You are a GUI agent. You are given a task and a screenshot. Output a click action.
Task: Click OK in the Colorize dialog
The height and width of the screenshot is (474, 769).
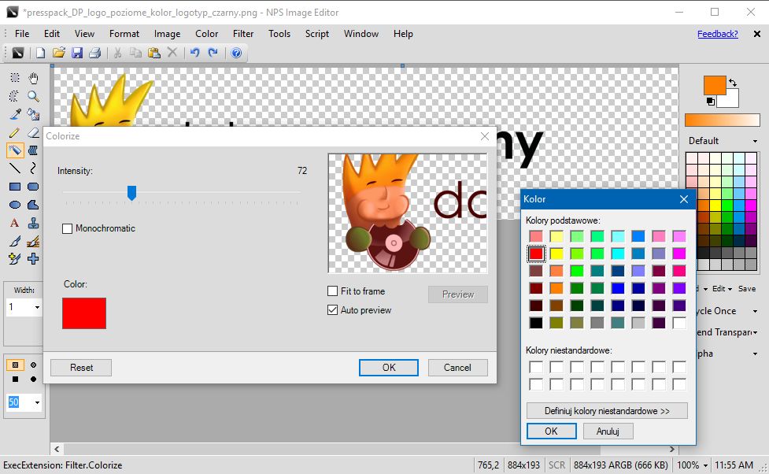coord(388,368)
